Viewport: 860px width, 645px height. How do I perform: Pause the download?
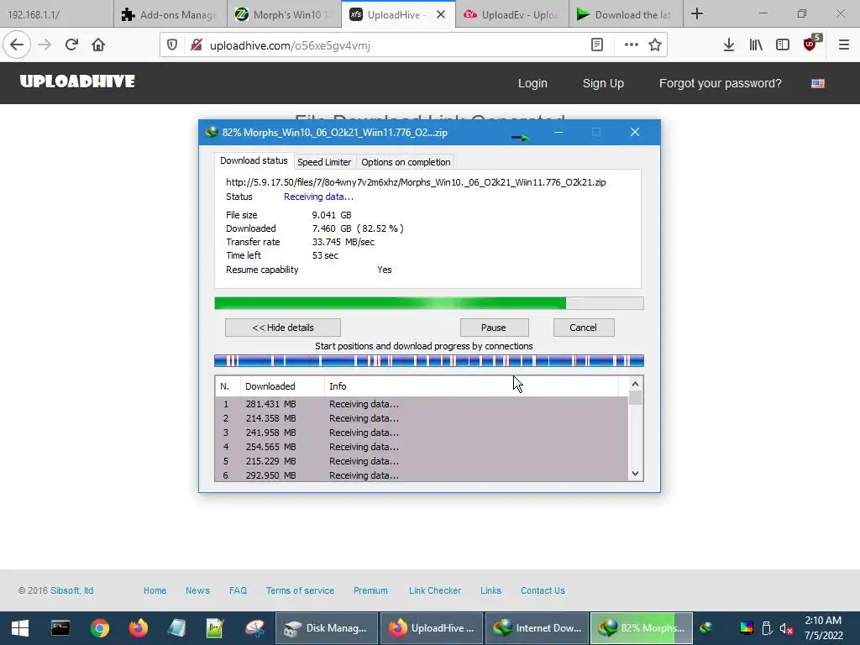coord(494,328)
